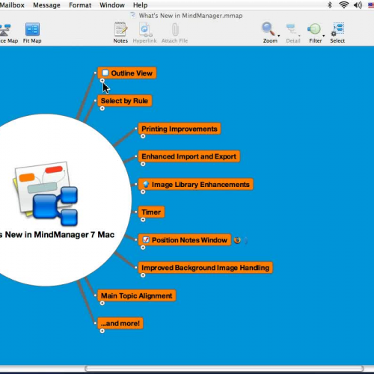Expand the Select by Rule topic

(x=102, y=108)
